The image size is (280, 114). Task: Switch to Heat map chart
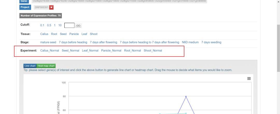point(46,66)
